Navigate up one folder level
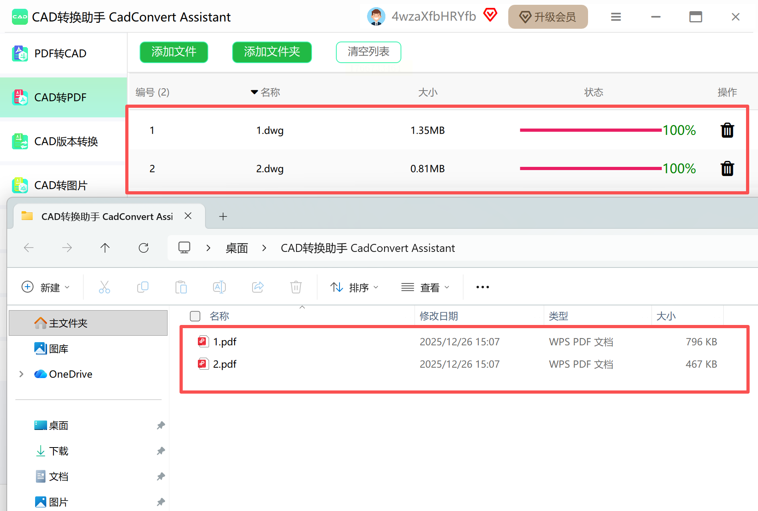 pos(105,248)
